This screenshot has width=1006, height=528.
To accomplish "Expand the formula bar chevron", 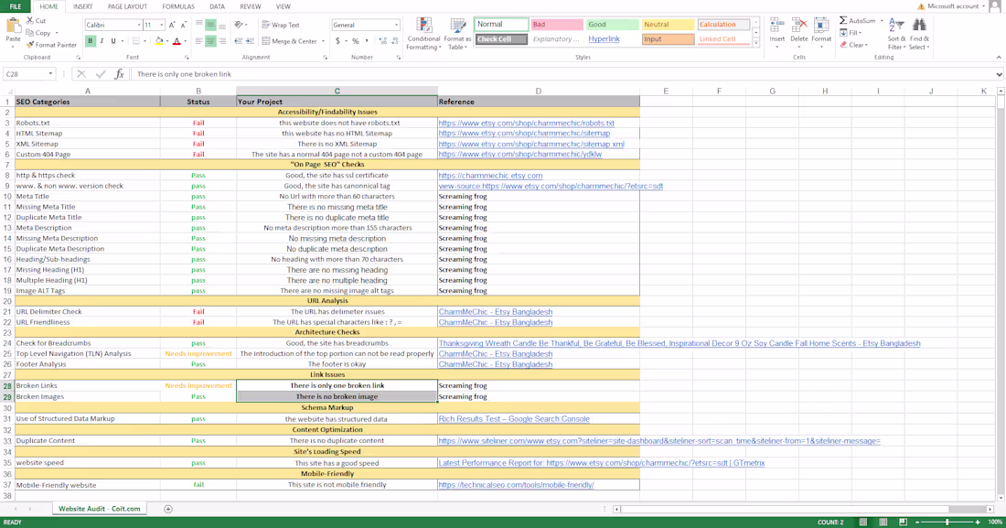I will click(x=999, y=74).
